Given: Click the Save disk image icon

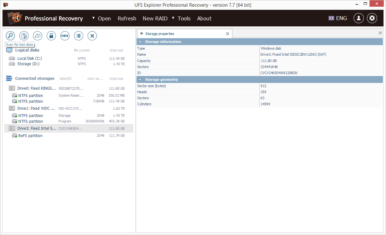Looking at the screenshot, I should click(38, 36).
